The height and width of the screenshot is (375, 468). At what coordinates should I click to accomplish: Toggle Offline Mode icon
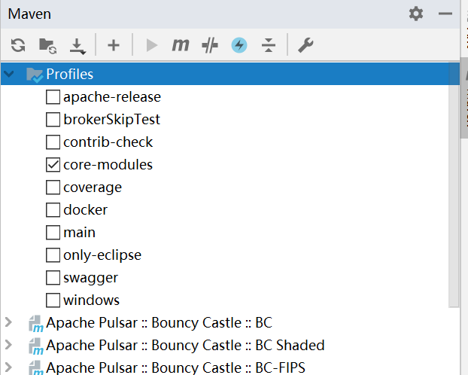[x=210, y=46]
